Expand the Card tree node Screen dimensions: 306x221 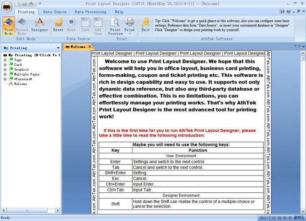coord(5,65)
